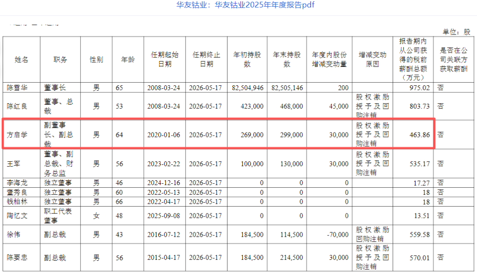Screen dimensions: 477x273
Task: Click the salary value 463.86
Action: (420, 135)
